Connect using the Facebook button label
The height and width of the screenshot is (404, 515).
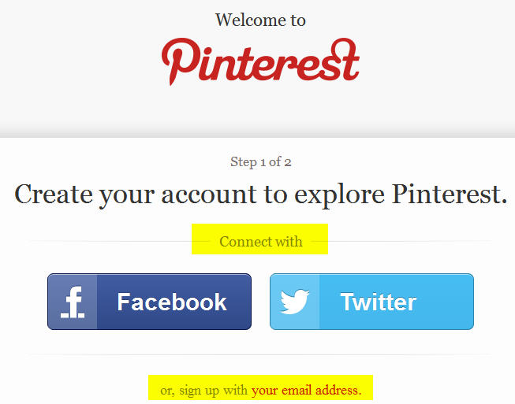(x=172, y=302)
